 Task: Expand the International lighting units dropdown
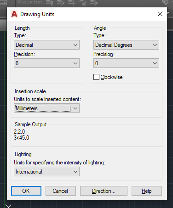(46, 172)
